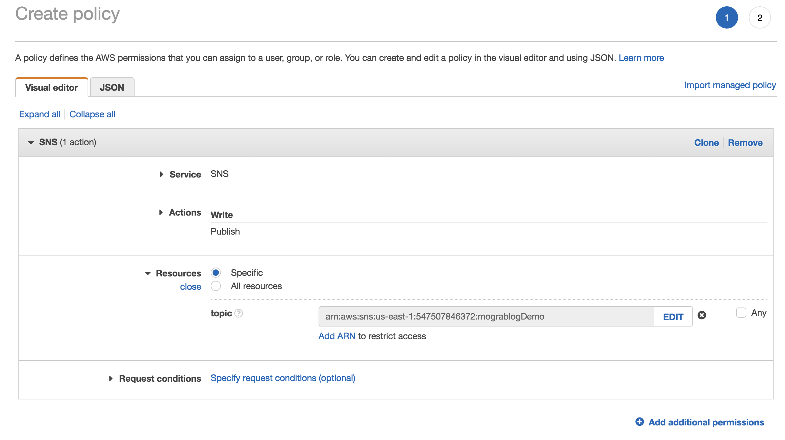Expand the Service row
This screenshot has height=440, width=785.
tap(162, 174)
